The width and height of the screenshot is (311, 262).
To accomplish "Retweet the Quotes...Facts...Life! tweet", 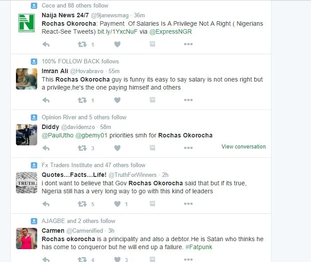I will (82, 204).
